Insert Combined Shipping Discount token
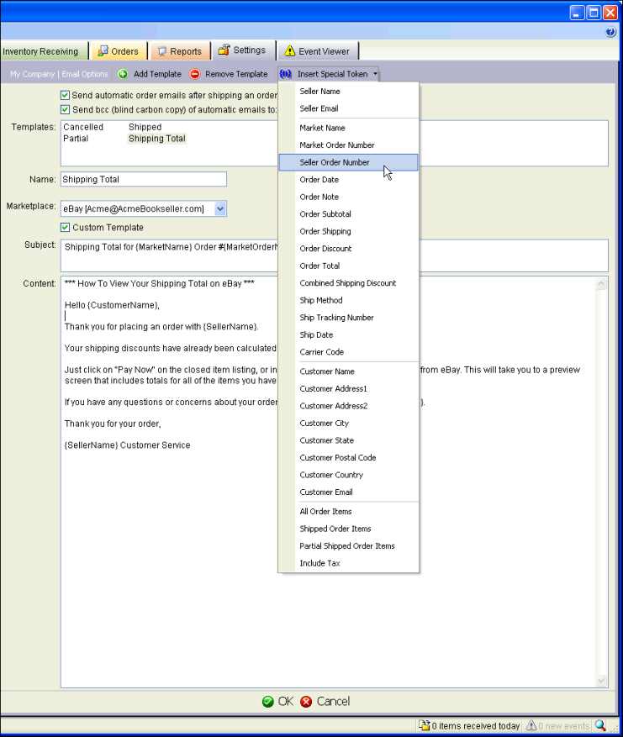This screenshot has width=623, height=737. pos(348,283)
